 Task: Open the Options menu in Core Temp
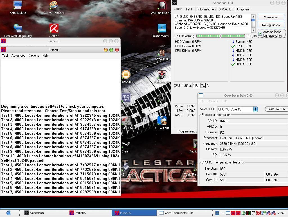[213, 101]
